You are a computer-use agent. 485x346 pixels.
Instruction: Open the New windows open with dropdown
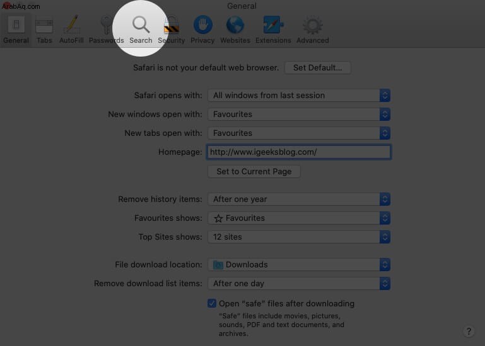(299, 114)
